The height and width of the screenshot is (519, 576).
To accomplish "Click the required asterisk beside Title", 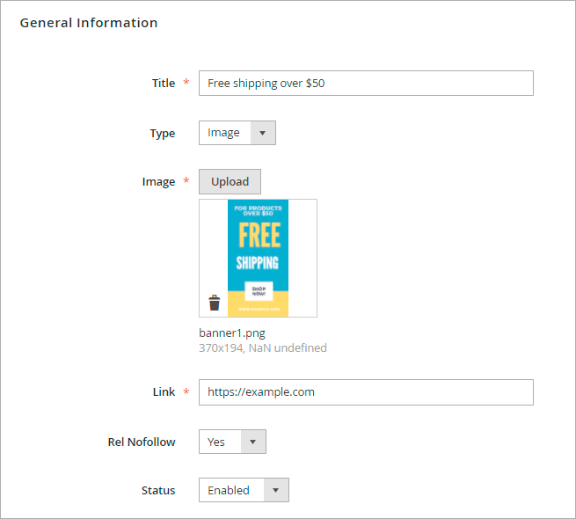I will 186,83.
